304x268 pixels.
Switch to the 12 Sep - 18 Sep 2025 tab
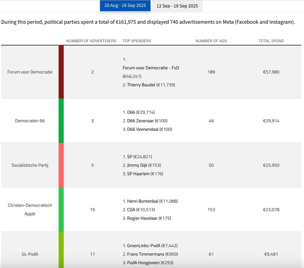[177, 6]
